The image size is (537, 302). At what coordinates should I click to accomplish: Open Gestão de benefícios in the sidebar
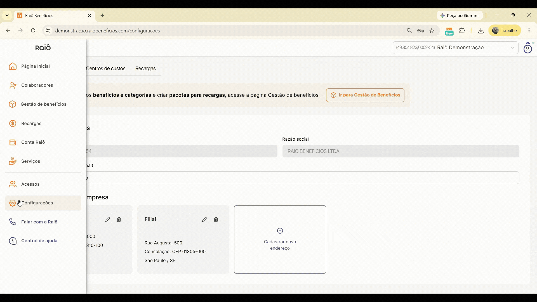coord(43,104)
